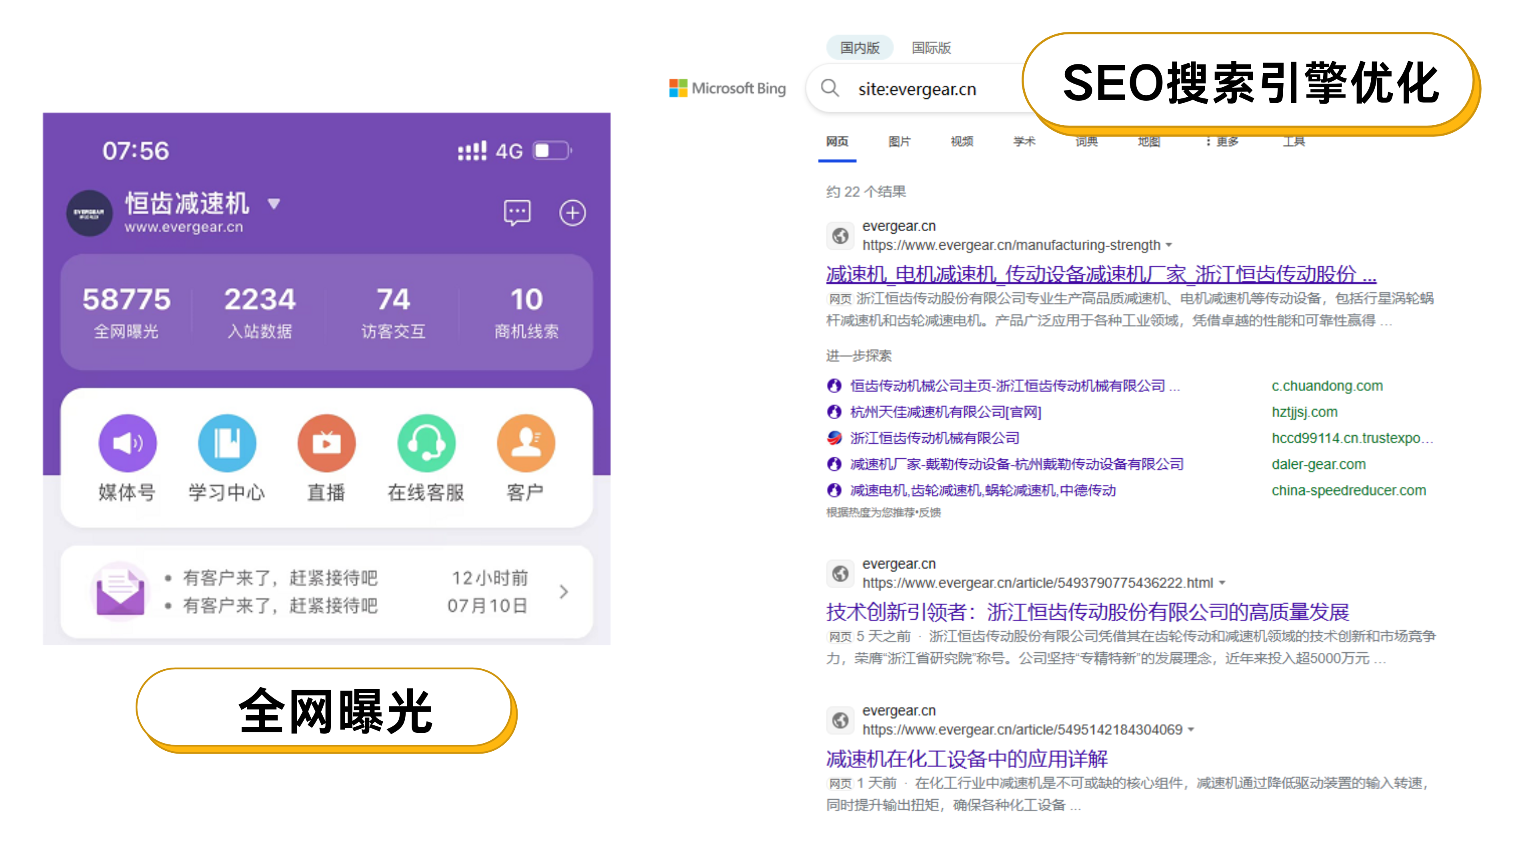Tap the 2234 入站数据 statistic
1536x864 pixels.
click(260, 314)
